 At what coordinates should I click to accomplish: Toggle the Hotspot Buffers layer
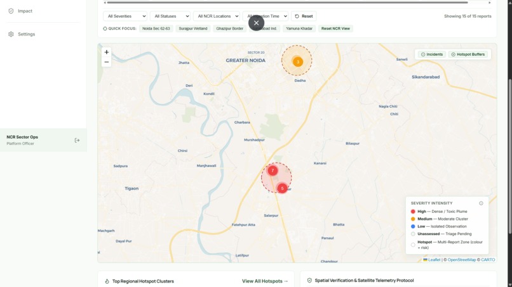pyautogui.click(x=468, y=54)
